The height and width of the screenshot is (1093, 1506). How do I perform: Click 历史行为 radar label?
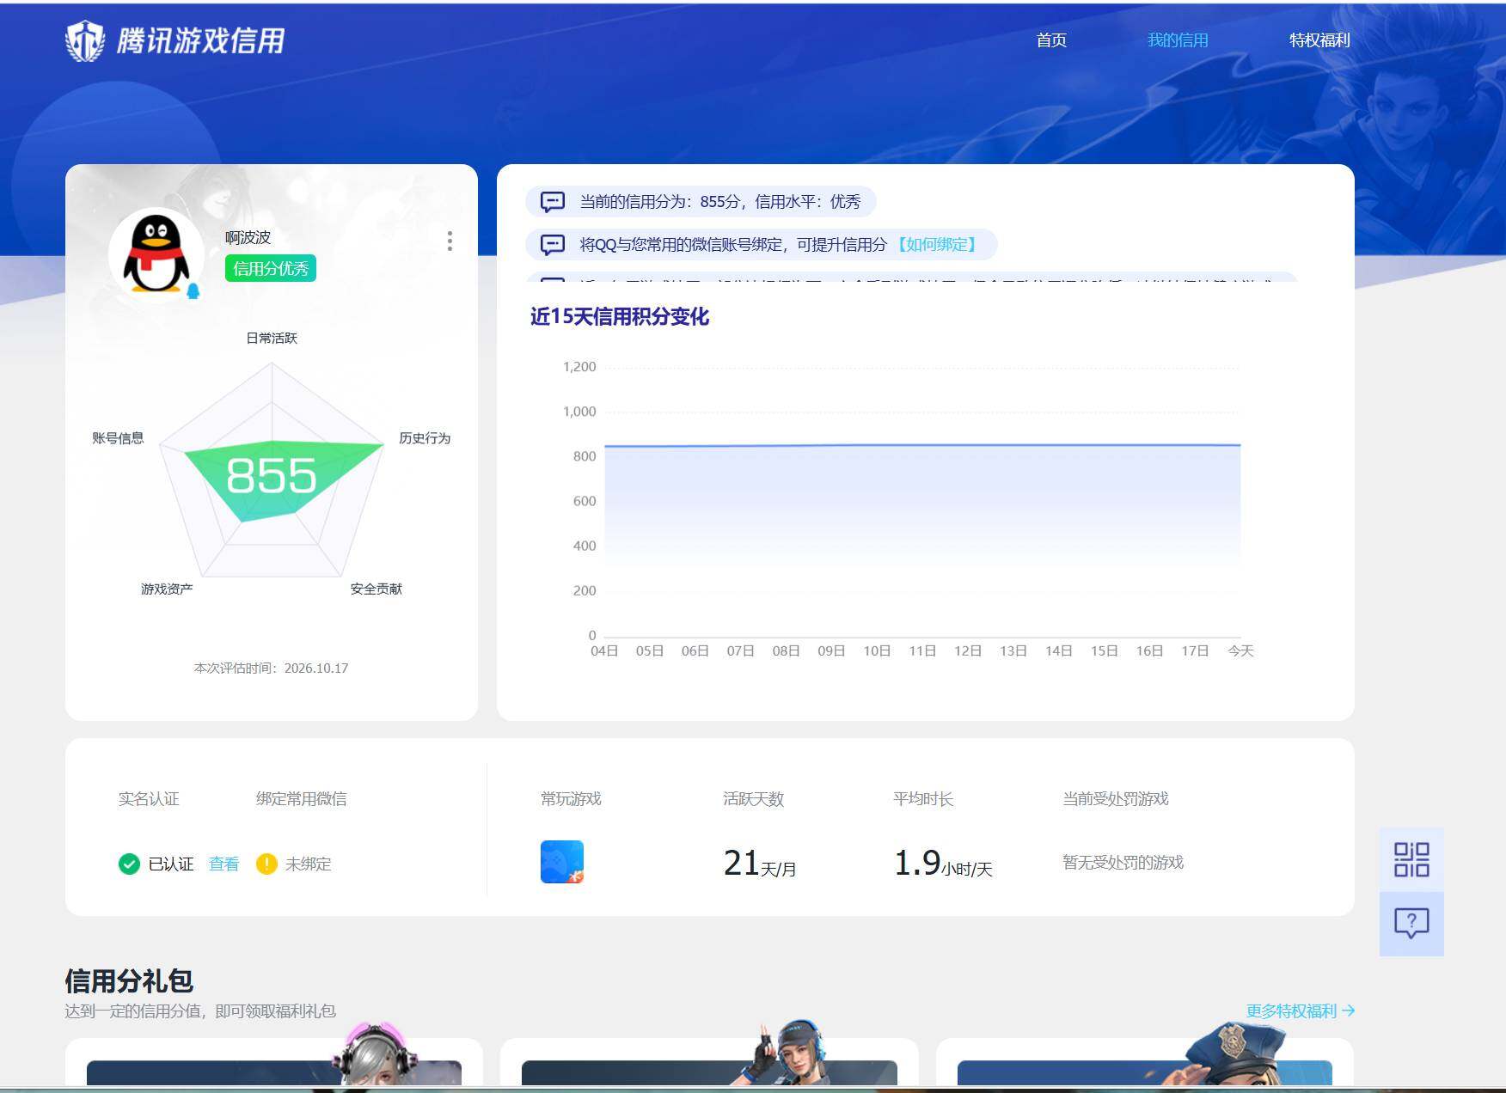pos(425,438)
